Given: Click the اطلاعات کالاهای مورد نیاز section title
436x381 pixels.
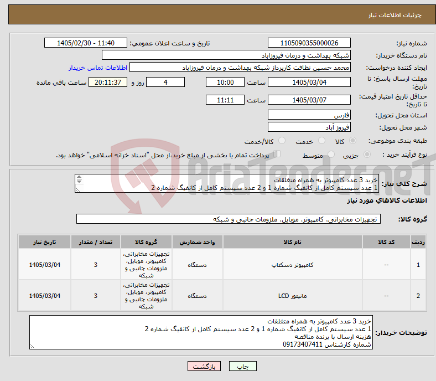Looking at the screenshot, I should tap(387, 200).
